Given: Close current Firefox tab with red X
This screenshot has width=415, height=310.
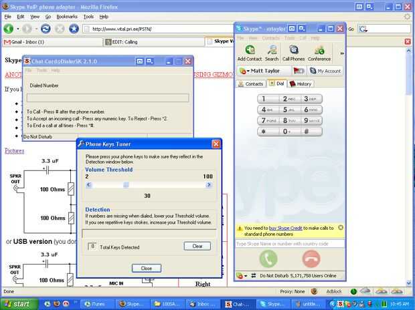Looking at the screenshot, I should (x=408, y=41).
